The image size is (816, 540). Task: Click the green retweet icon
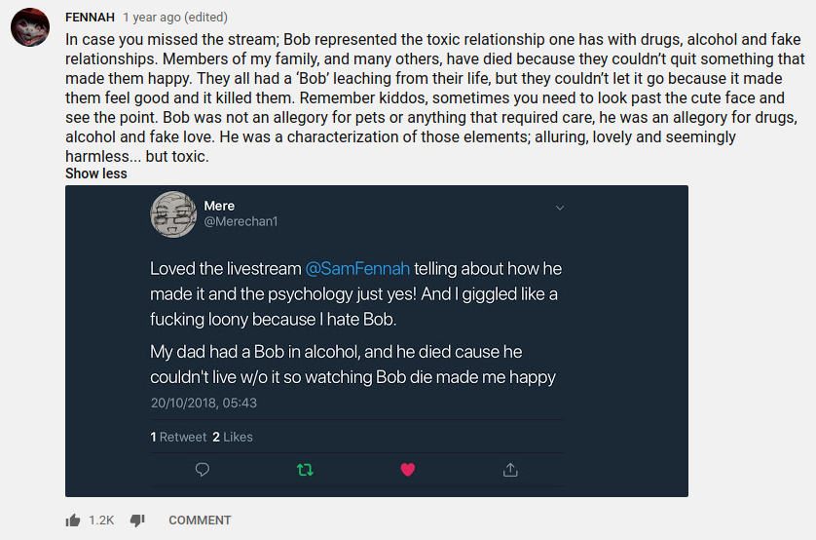pos(305,470)
